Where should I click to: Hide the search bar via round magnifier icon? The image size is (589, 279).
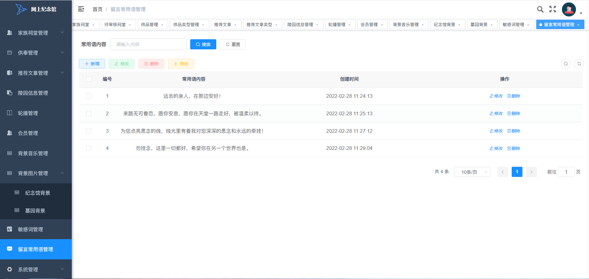[566, 64]
